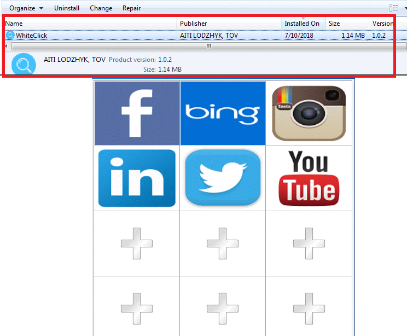The height and width of the screenshot is (336, 407).
Task: Select the WhiteClick program row
Action: click(x=109, y=36)
